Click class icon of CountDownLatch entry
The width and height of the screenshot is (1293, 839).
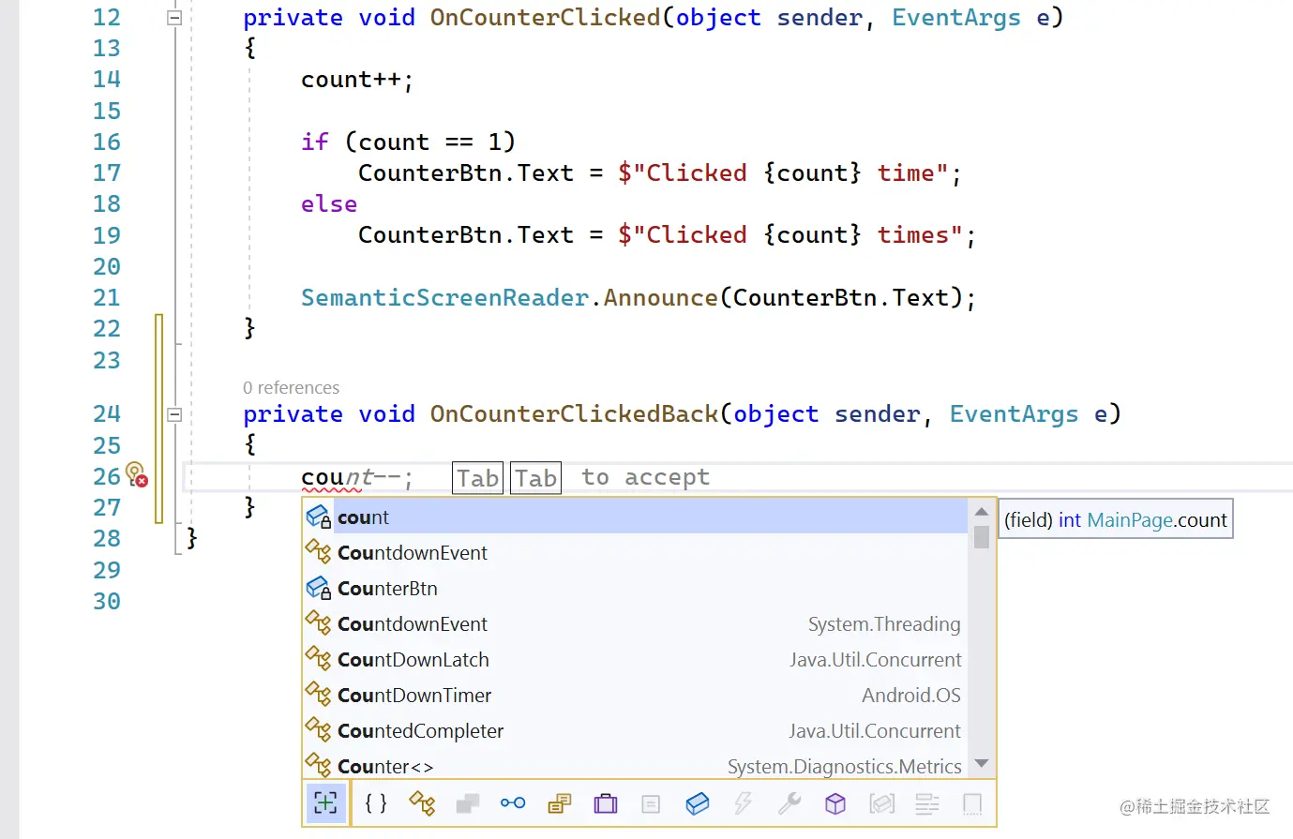[319, 659]
